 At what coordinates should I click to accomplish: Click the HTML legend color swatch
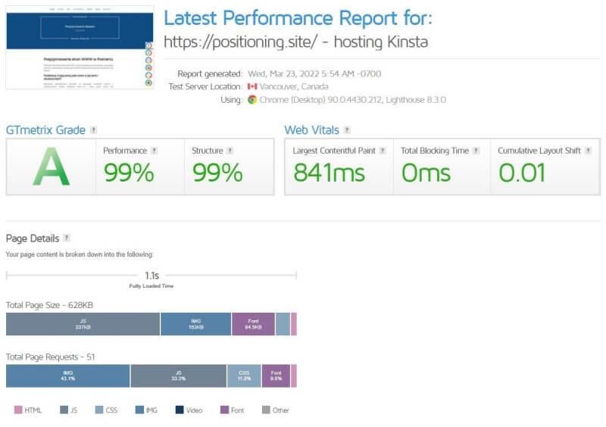point(18,410)
